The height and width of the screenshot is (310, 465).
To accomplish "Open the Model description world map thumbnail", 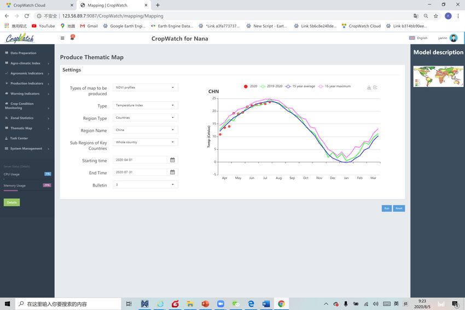I will pos(438,76).
